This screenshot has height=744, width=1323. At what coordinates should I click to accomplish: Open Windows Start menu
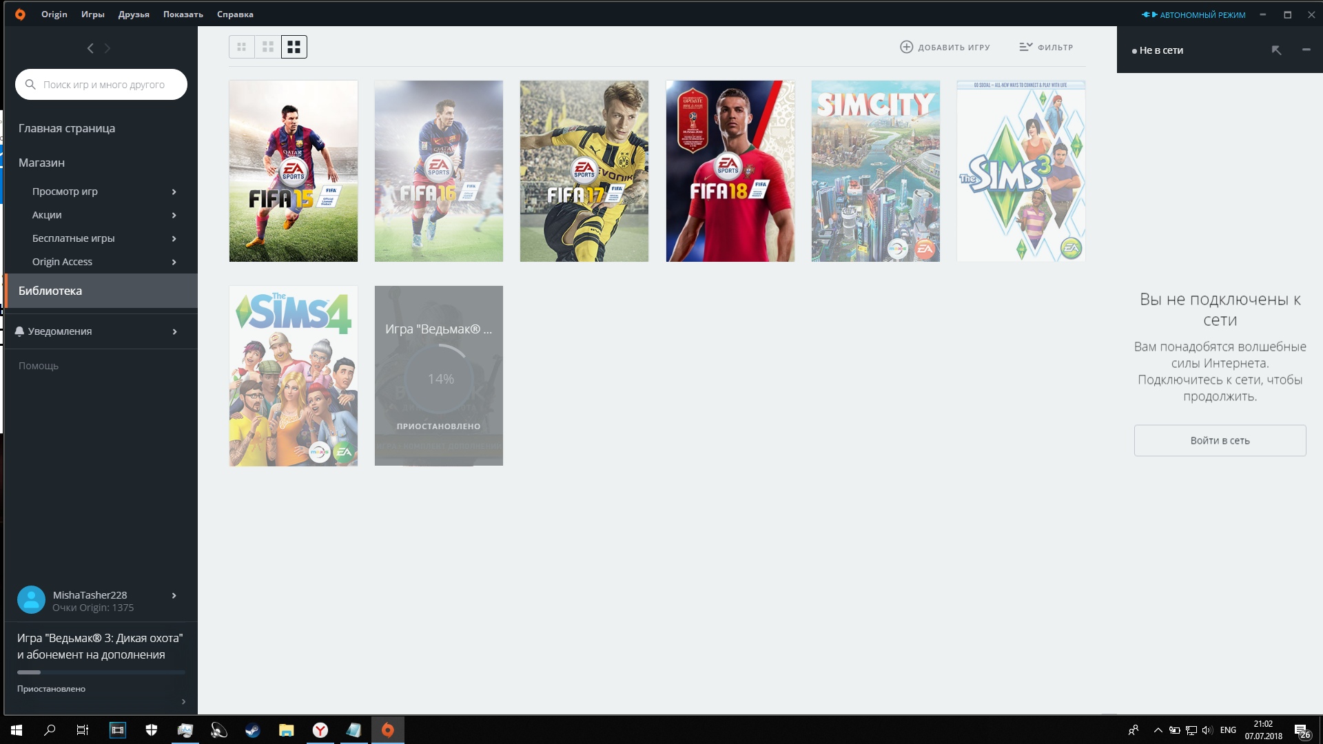(x=17, y=730)
